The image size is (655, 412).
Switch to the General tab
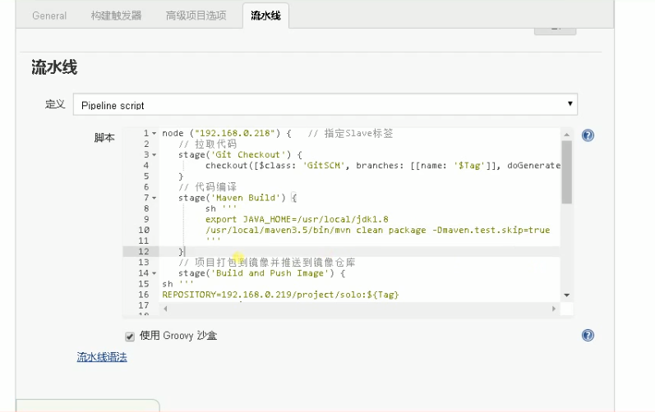(x=49, y=16)
